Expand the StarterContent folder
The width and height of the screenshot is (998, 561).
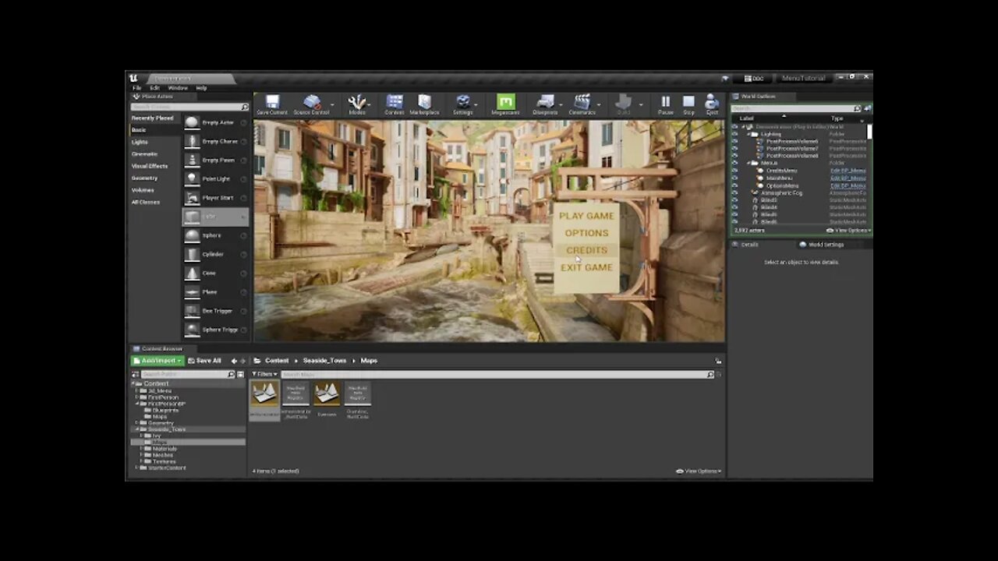pos(136,467)
